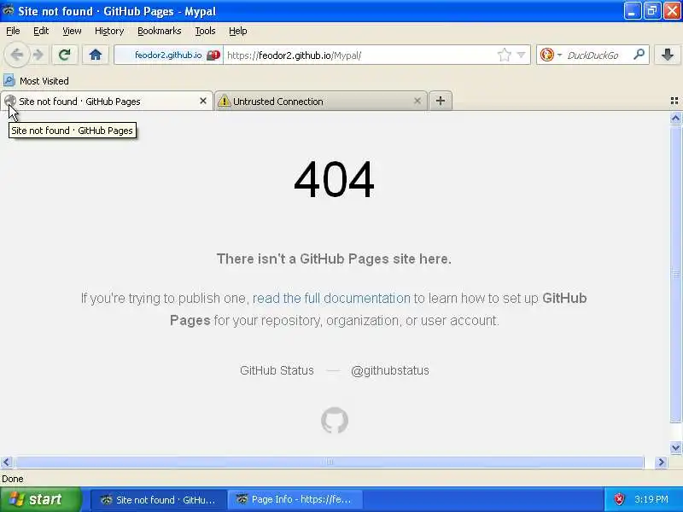683x512 pixels.
Task: Restore down the Mypal window
Action: [651, 11]
